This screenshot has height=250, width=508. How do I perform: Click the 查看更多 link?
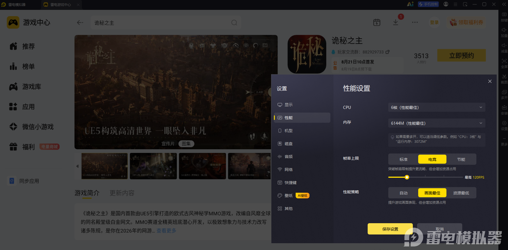[166, 231]
